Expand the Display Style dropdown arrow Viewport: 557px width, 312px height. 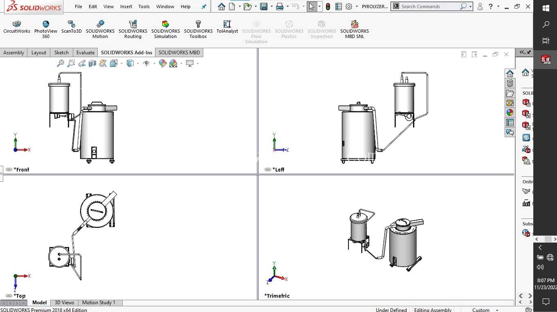tap(138, 63)
